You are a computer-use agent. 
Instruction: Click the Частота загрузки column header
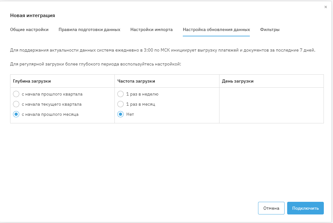[136, 81]
